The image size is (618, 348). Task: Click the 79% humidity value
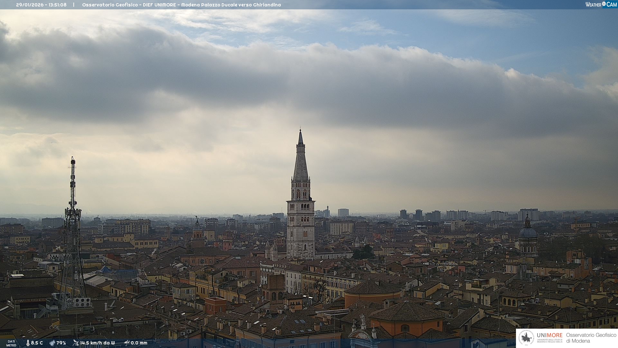(x=61, y=343)
